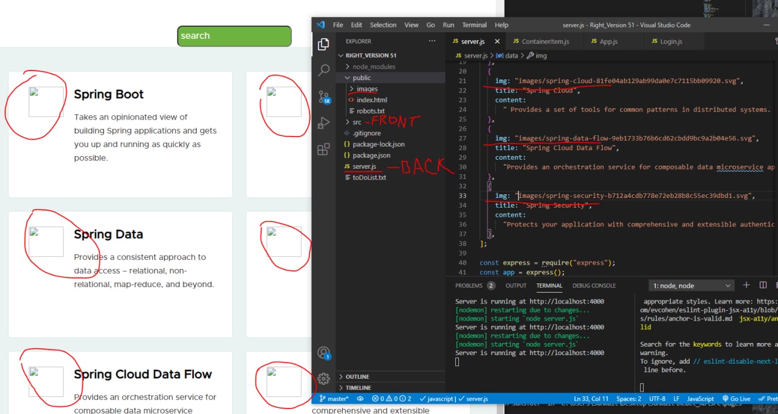Screen dimensions: 778x414
Task: Click 'img' in the editor breadcrumb
Action: point(541,55)
